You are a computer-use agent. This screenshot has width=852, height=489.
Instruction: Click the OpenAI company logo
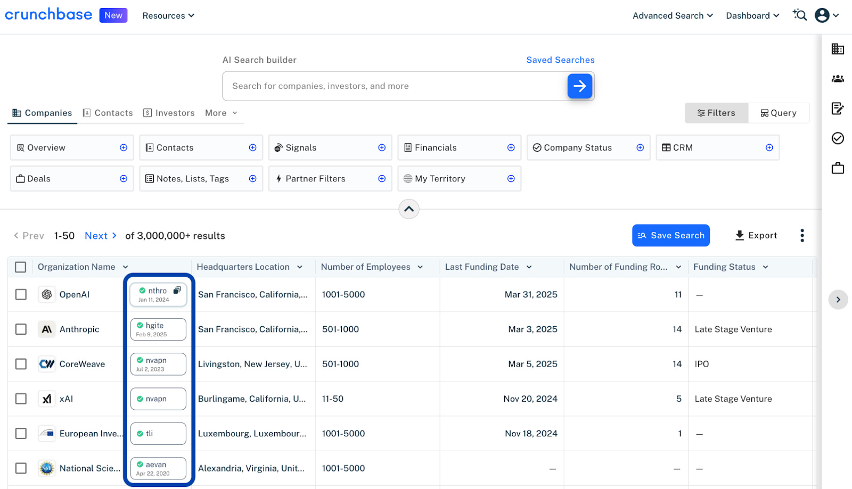click(x=47, y=294)
